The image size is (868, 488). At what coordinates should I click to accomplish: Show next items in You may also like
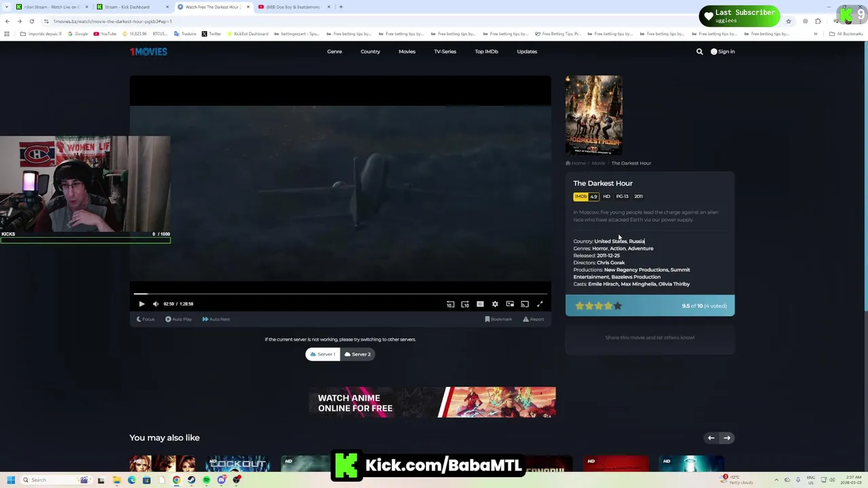click(x=727, y=438)
